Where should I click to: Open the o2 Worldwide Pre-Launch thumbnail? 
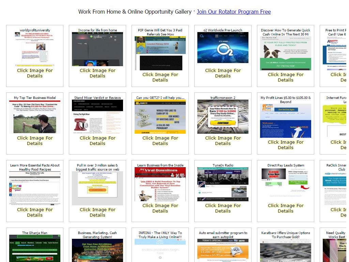tap(223, 47)
